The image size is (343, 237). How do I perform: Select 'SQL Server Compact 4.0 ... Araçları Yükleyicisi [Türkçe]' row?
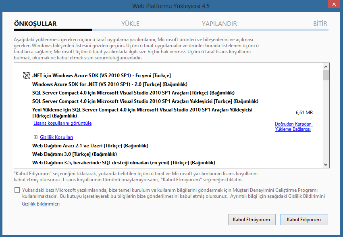pyautogui.click(x=145, y=101)
